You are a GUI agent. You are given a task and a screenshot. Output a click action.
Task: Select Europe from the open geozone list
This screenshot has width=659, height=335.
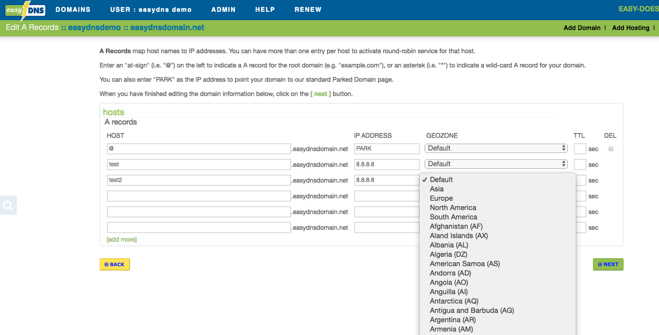(x=441, y=198)
